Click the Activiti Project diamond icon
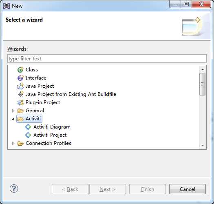 28,135
